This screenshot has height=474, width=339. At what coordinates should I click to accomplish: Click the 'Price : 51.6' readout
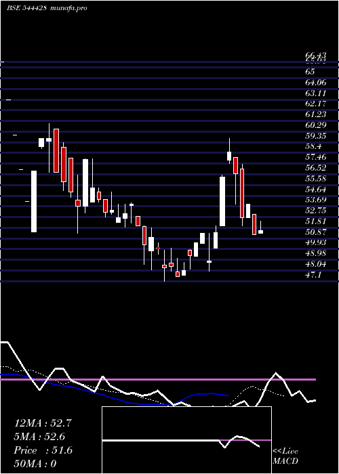(x=43, y=450)
